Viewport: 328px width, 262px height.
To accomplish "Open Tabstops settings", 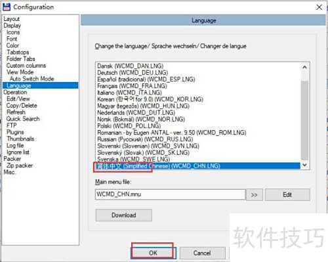I will [18, 52].
